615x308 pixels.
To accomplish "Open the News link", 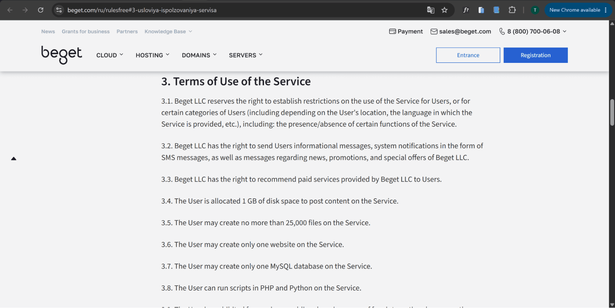I will click(x=48, y=32).
